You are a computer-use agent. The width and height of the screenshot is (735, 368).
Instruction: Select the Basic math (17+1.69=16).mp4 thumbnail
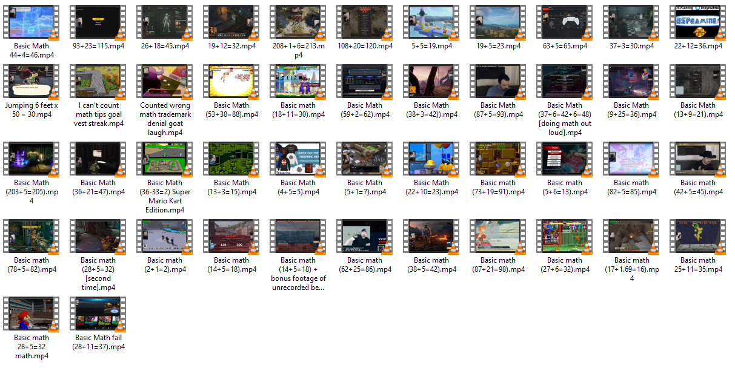pos(631,237)
